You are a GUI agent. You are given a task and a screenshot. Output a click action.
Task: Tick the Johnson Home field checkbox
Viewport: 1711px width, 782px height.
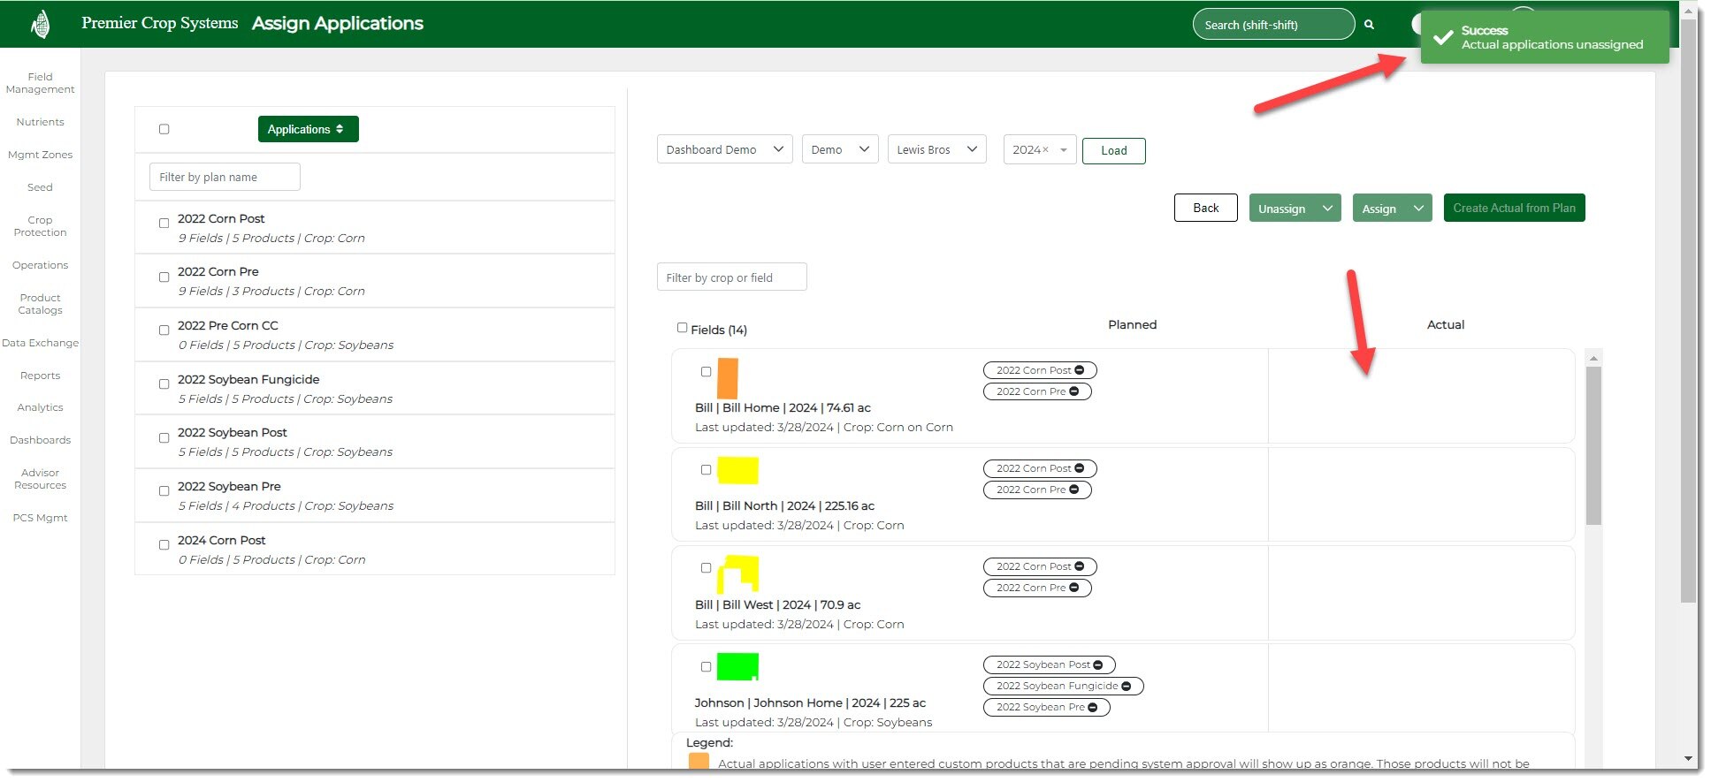pos(706,667)
